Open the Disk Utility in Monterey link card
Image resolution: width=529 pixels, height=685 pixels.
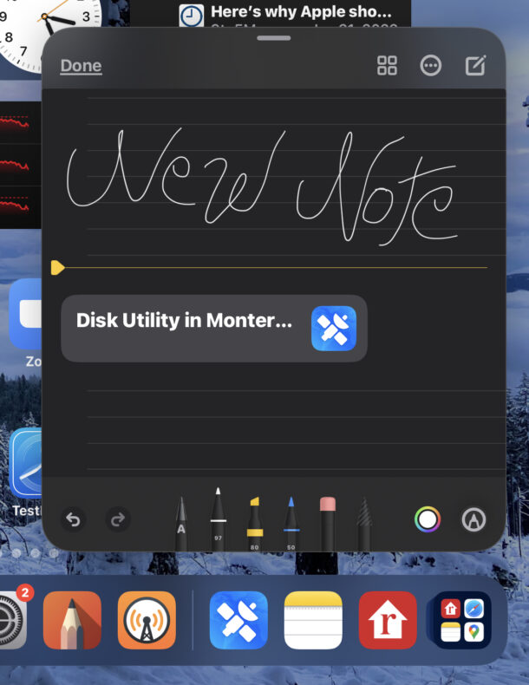(x=214, y=328)
